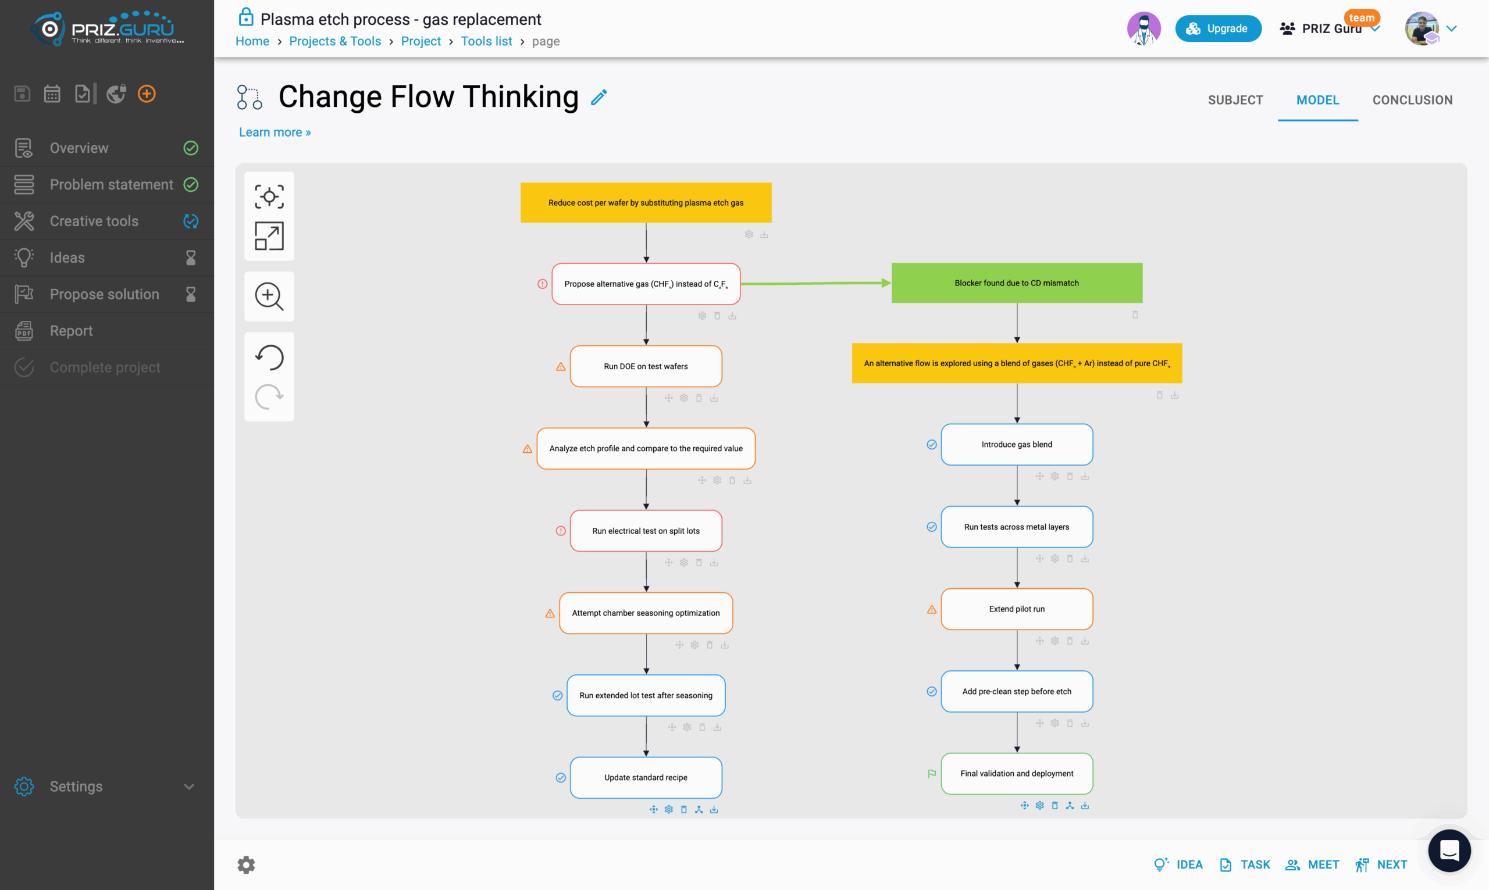Open step settings gear under Update standard recipe
This screenshot has width=1489, height=890.
(x=669, y=809)
